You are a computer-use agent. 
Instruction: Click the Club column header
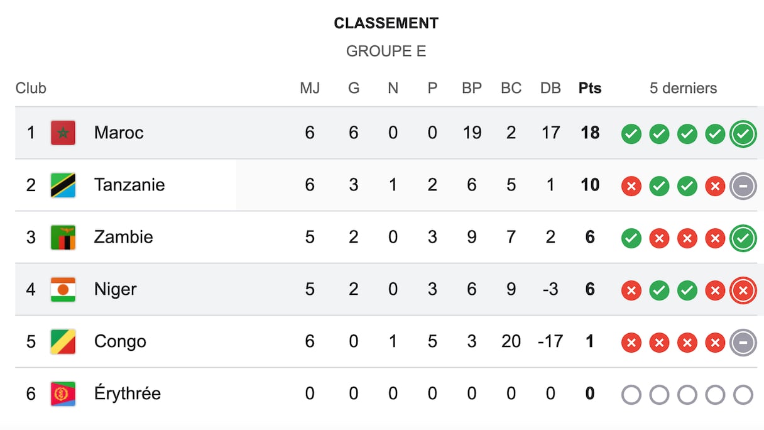tap(31, 88)
